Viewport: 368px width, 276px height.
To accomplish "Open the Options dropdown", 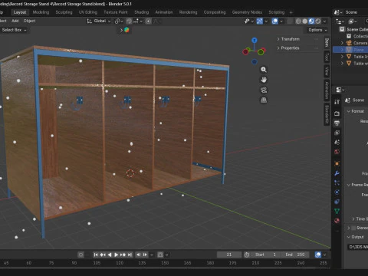I will 317,30.
